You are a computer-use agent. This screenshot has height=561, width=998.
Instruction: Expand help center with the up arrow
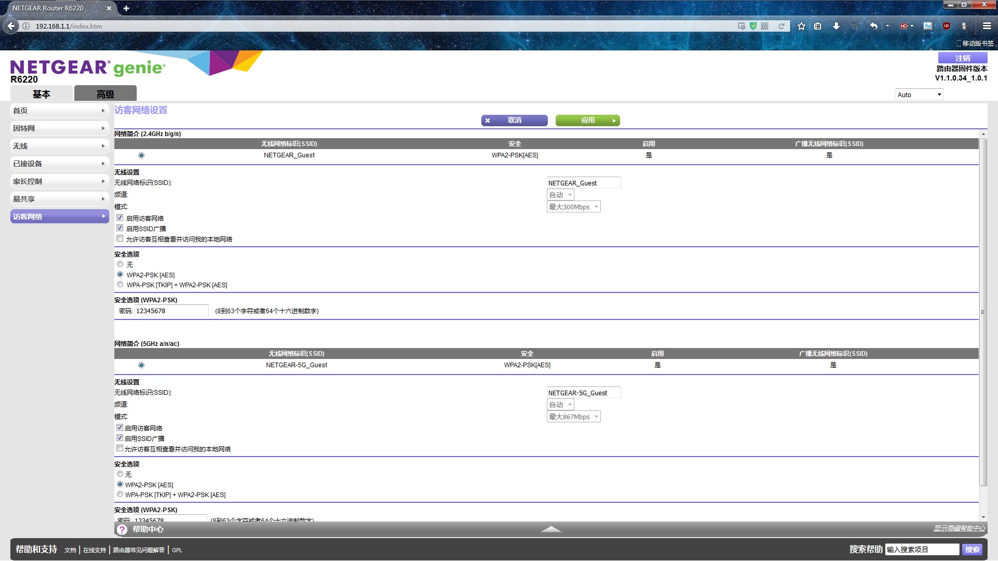551,529
